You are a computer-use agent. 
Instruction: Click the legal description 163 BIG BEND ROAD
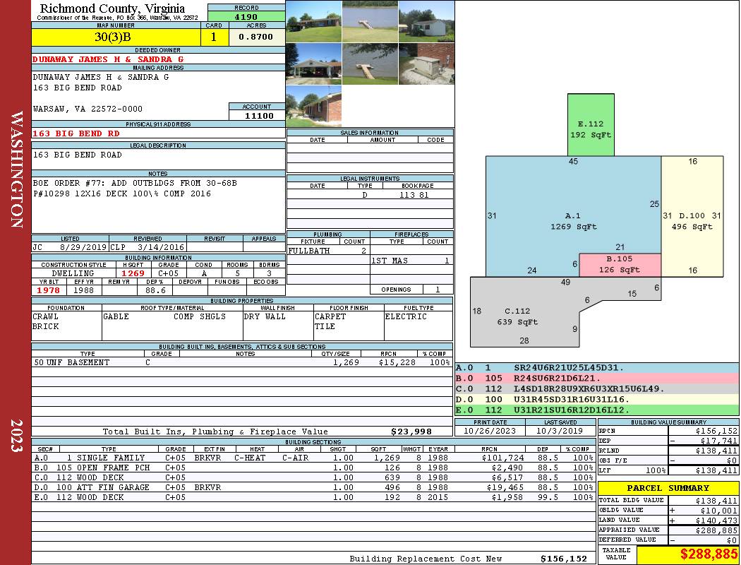pyautogui.click(x=77, y=155)
